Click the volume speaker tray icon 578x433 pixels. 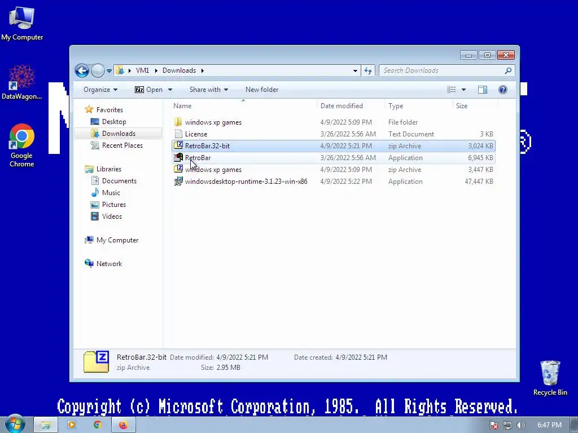[x=520, y=425]
